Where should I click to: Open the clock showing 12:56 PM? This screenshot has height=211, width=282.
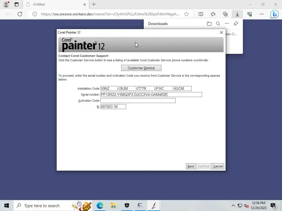point(259,206)
